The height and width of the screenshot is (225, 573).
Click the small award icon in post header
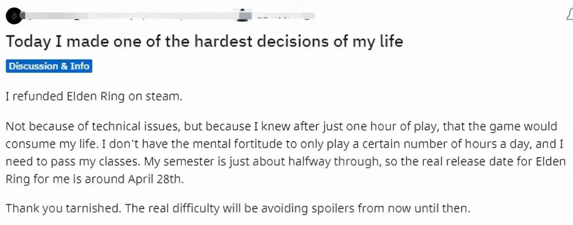point(244,14)
